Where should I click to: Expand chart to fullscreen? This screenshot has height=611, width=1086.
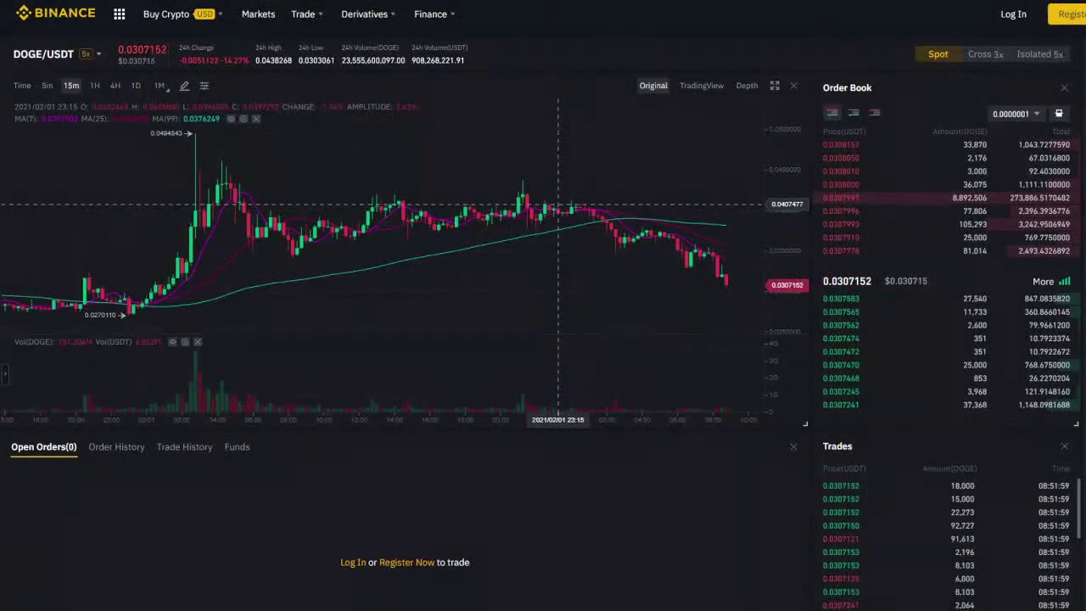(x=775, y=86)
